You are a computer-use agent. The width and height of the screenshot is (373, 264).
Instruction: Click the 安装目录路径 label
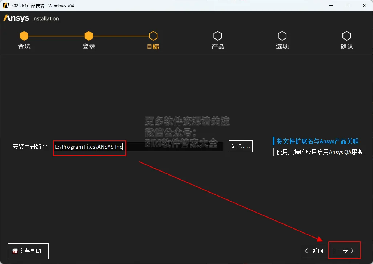30,147
